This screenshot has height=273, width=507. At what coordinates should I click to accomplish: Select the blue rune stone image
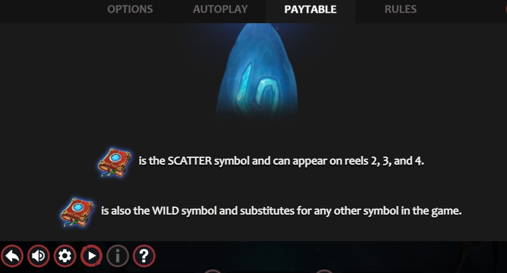pyautogui.click(x=257, y=71)
